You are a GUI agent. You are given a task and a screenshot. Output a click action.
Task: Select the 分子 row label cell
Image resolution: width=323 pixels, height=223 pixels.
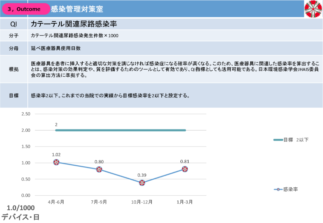coord(14,36)
